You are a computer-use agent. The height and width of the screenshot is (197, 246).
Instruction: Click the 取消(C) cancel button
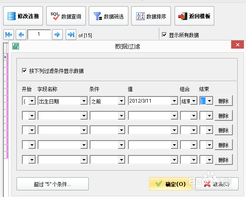click(217, 184)
